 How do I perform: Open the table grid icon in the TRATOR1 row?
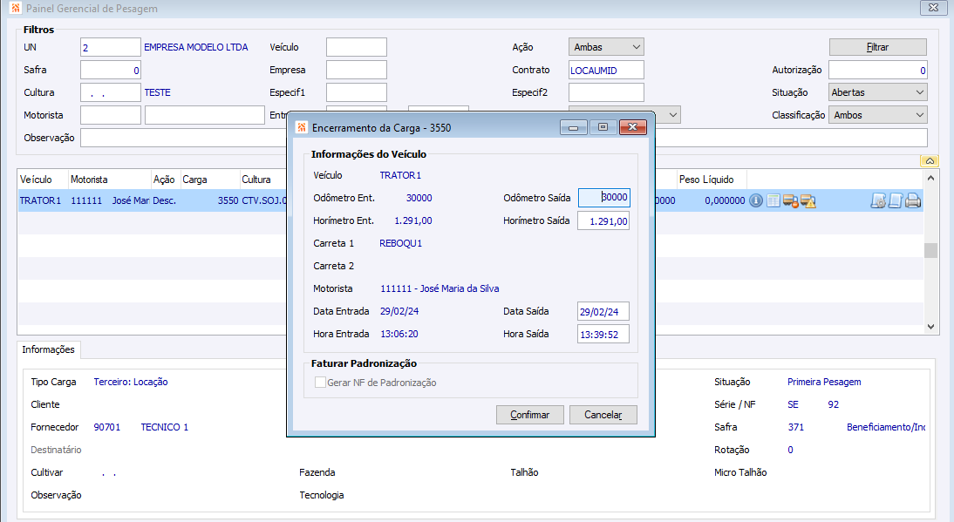[773, 200]
